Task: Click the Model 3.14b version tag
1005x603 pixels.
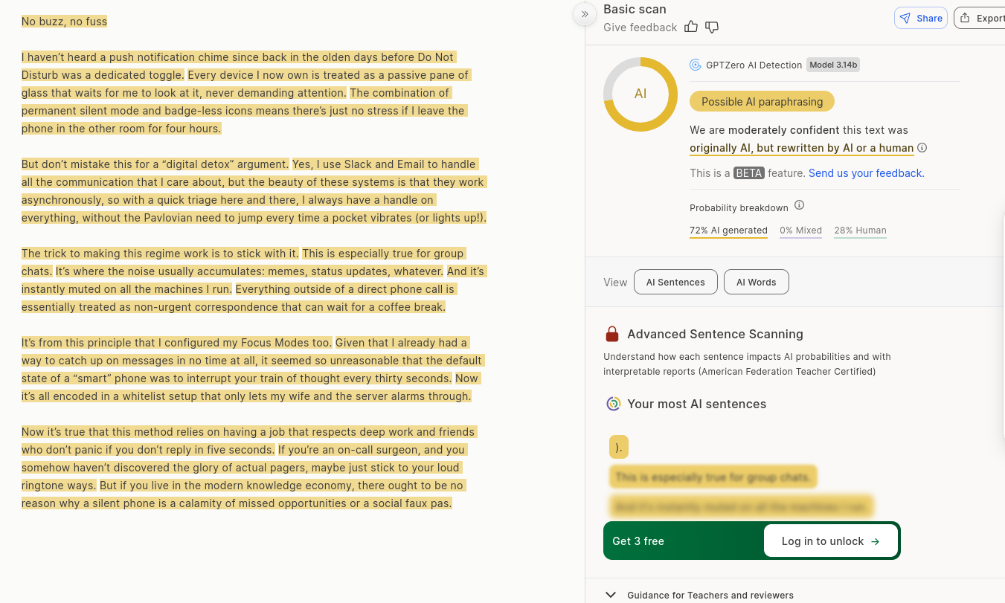Action: pos(833,65)
